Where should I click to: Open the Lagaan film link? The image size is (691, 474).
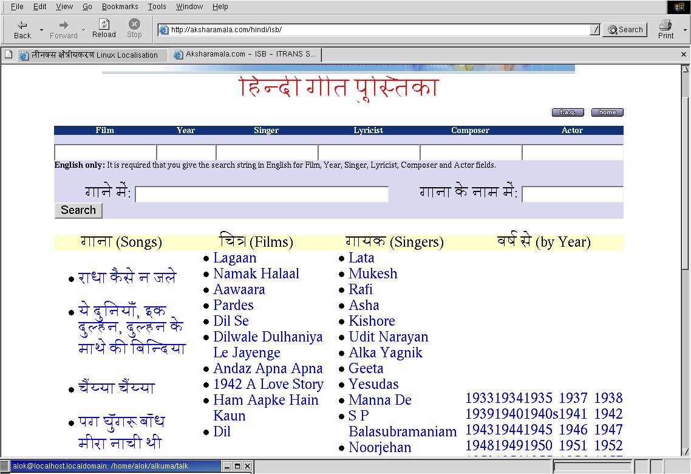(235, 258)
